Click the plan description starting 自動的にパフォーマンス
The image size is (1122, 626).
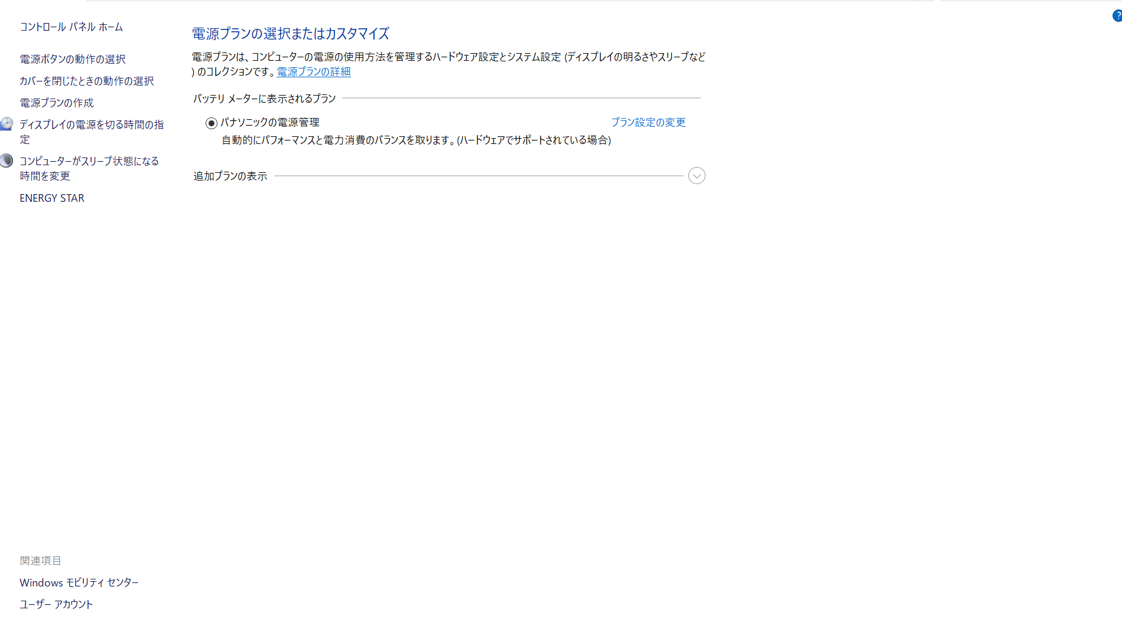click(417, 140)
